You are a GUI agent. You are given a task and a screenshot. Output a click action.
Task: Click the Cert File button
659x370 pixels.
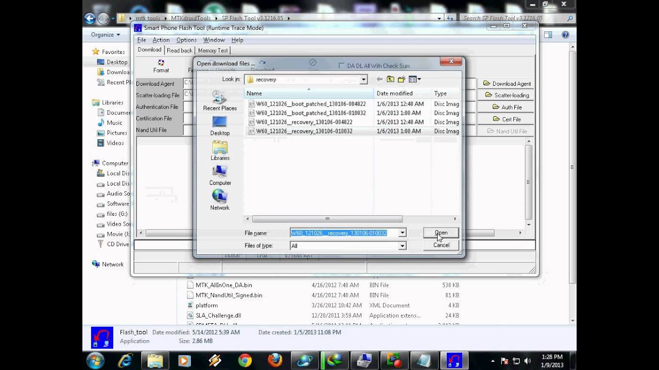point(506,119)
